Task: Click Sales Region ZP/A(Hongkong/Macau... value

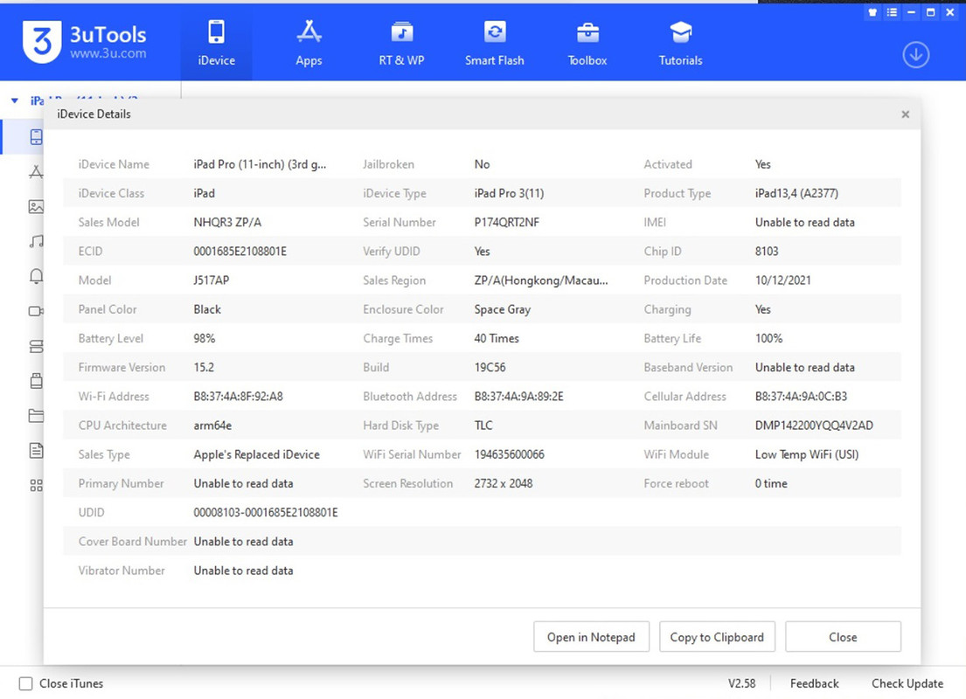Action: tap(541, 280)
